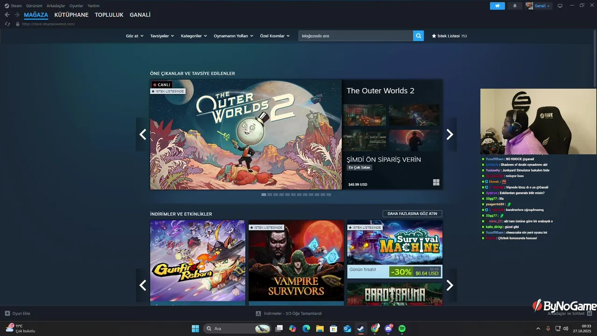Open Copilot from taskbar
Viewport: 597px width, 336px height.
[292, 329]
